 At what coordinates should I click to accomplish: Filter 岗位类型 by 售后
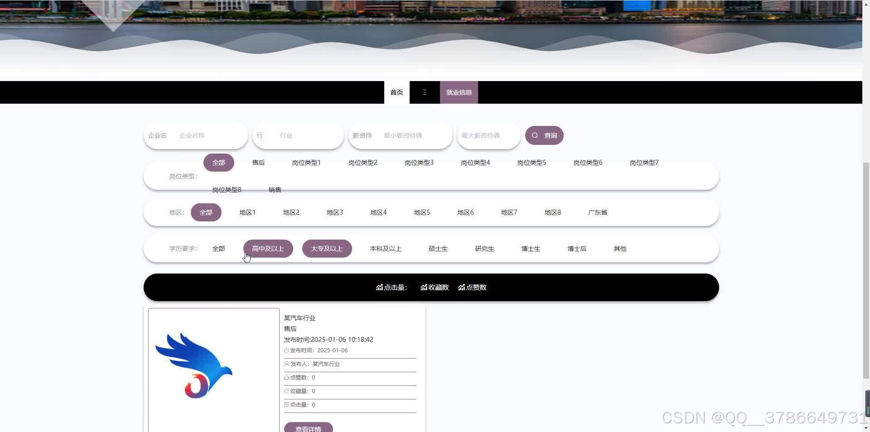pos(258,163)
